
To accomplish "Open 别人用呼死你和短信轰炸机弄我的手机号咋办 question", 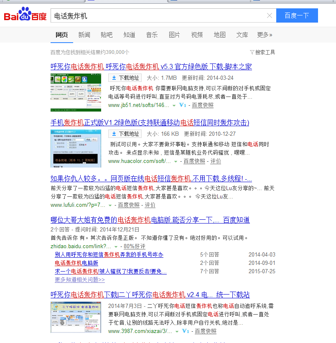I will (109, 254).
